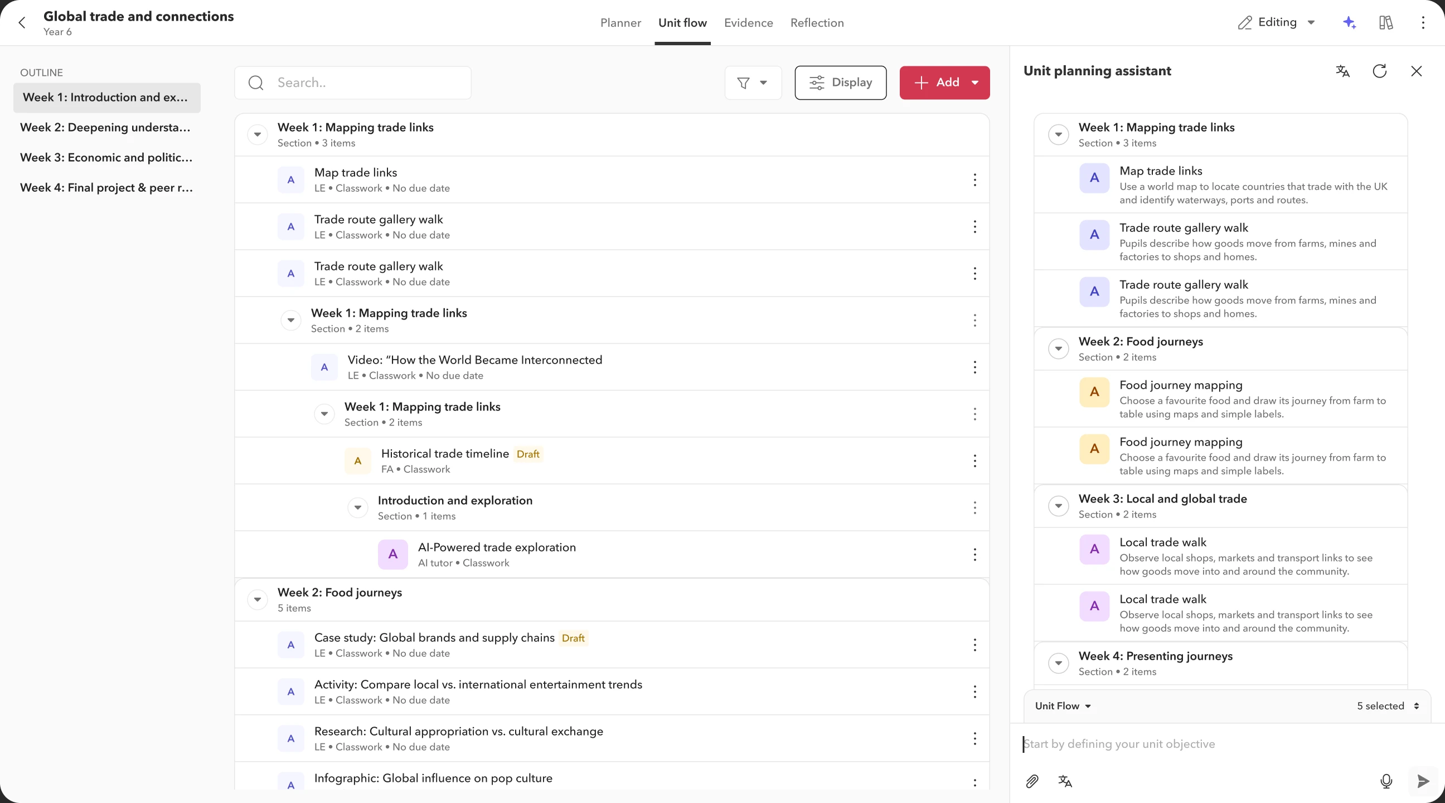Viewport: 1445px width, 803px height.
Task: Click the translate icon below the message box
Action: click(x=1065, y=781)
